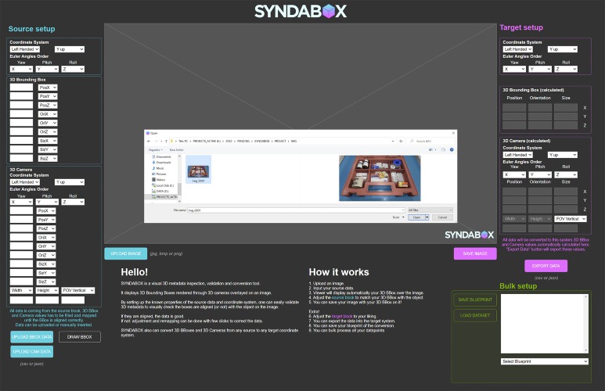Open the Organize menu
The image size is (605, 391).
[156, 149]
